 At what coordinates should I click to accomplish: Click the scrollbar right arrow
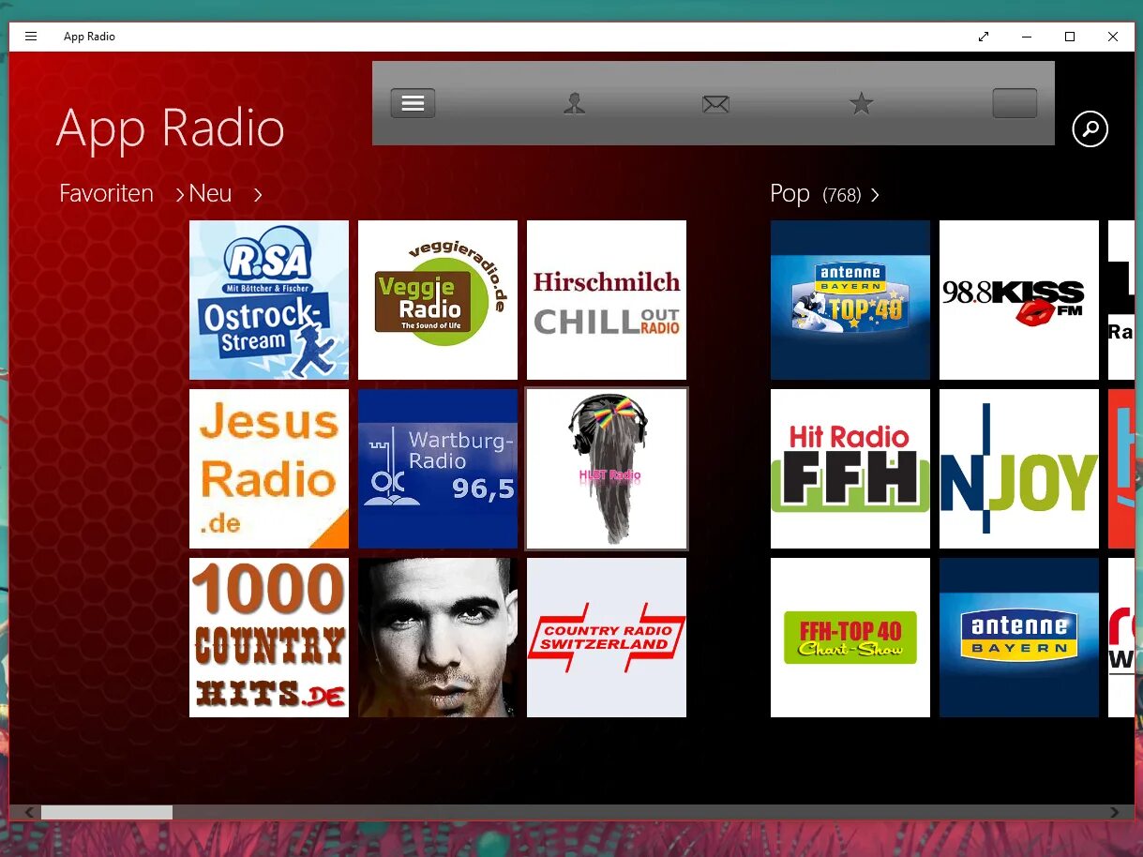[1115, 812]
